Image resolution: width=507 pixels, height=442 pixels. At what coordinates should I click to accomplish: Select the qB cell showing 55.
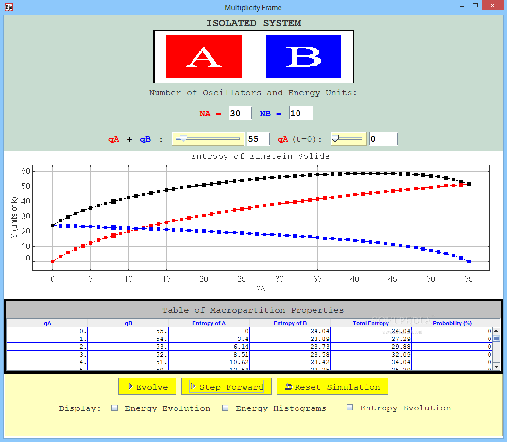tap(128, 331)
